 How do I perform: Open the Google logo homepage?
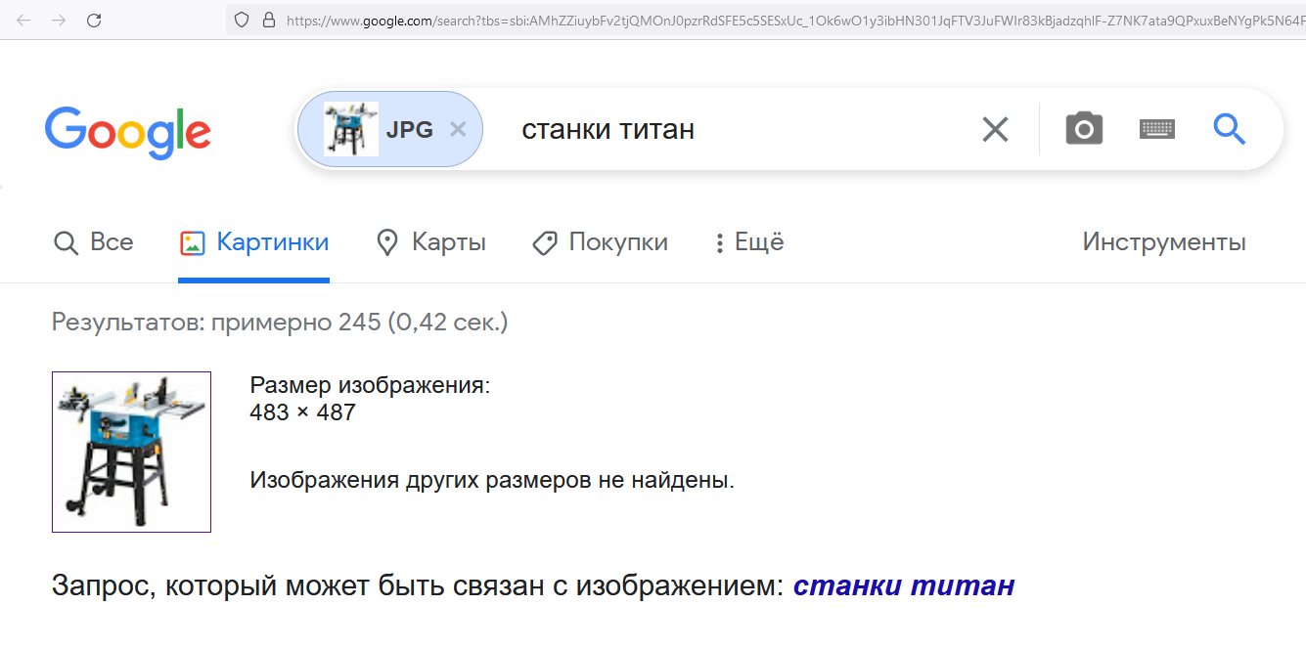click(128, 133)
